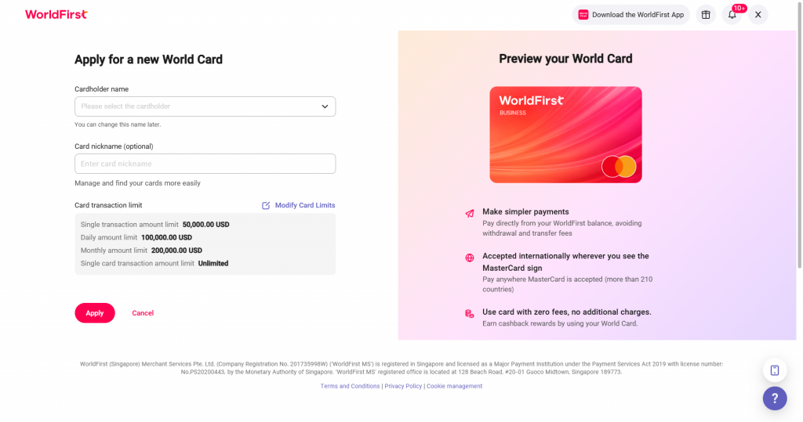This screenshot has width=803, height=422.
Task: Click the floating calculator widget icon
Action: point(774,370)
